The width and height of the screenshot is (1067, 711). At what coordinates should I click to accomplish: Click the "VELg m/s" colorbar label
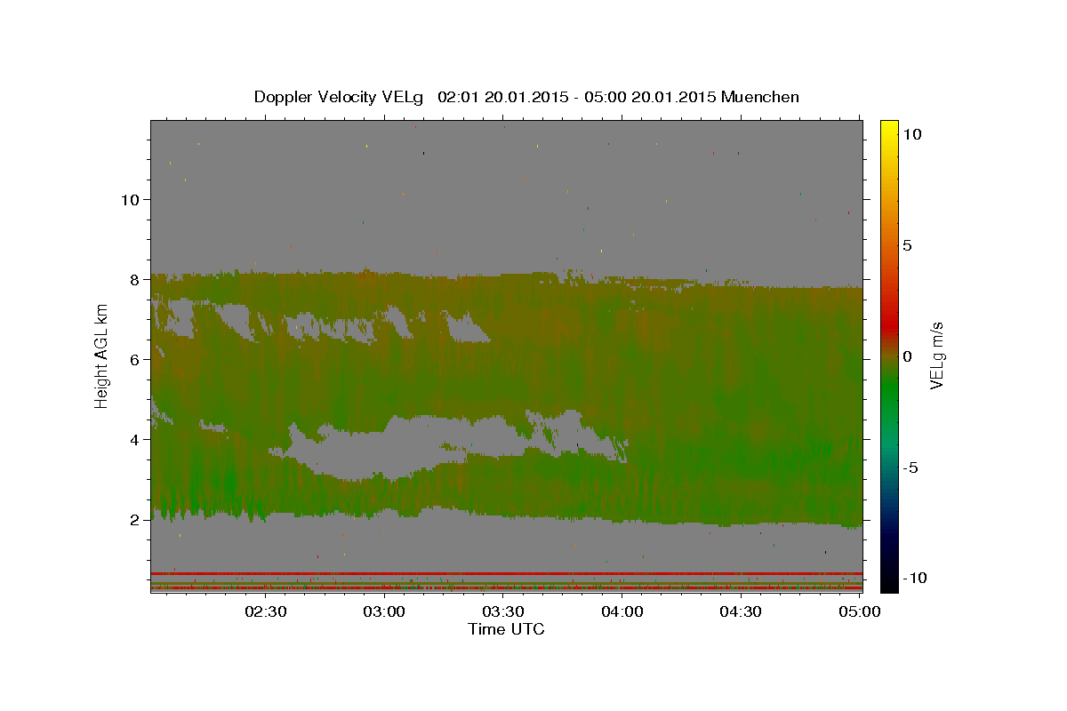pos(936,355)
